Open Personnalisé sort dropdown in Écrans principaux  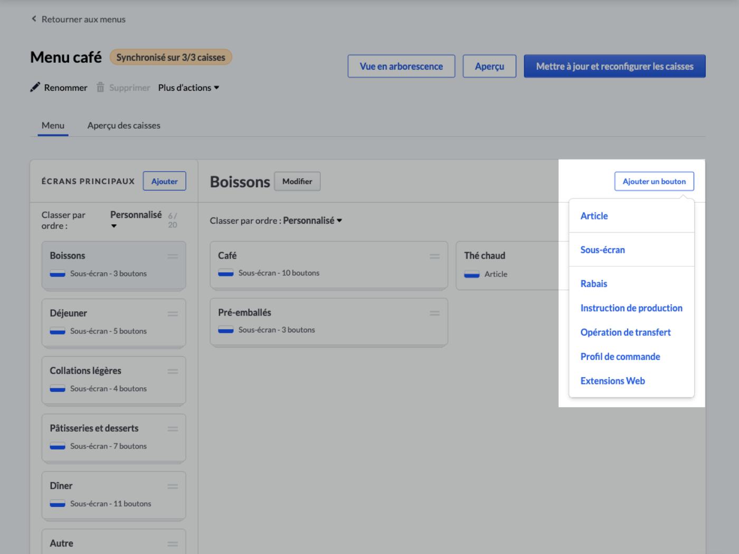pos(136,219)
